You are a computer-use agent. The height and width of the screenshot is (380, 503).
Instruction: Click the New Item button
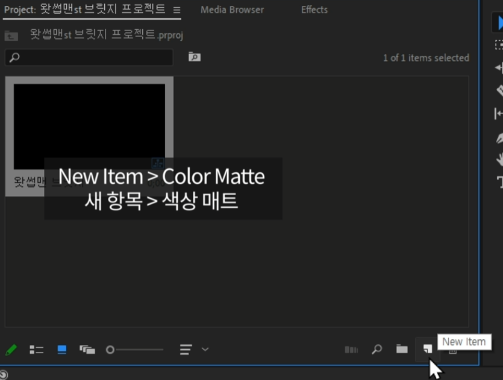click(x=427, y=349)
